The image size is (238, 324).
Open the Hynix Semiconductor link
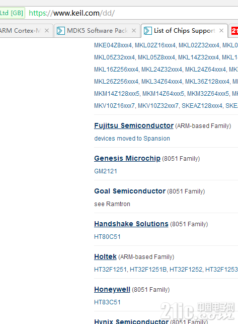131,321
